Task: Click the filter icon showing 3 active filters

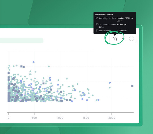Action: click(x=115, y=39)
